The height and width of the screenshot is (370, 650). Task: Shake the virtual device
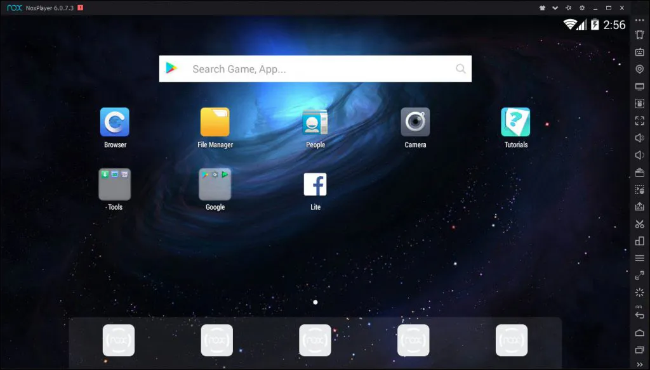(x=639, y=35)
